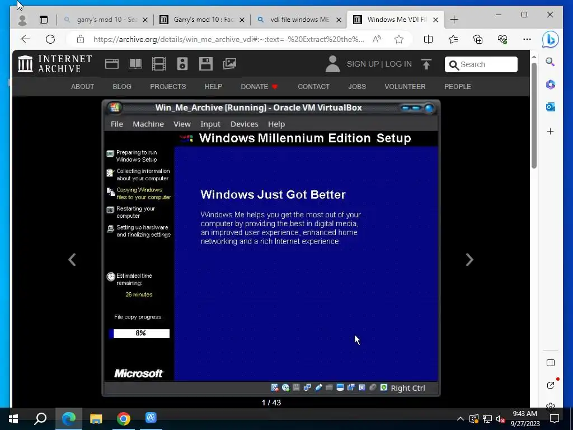The width and height of the screenshot is (573, 430).
Task: Open the PROJECTS link
Action: (x=168, y=87)
